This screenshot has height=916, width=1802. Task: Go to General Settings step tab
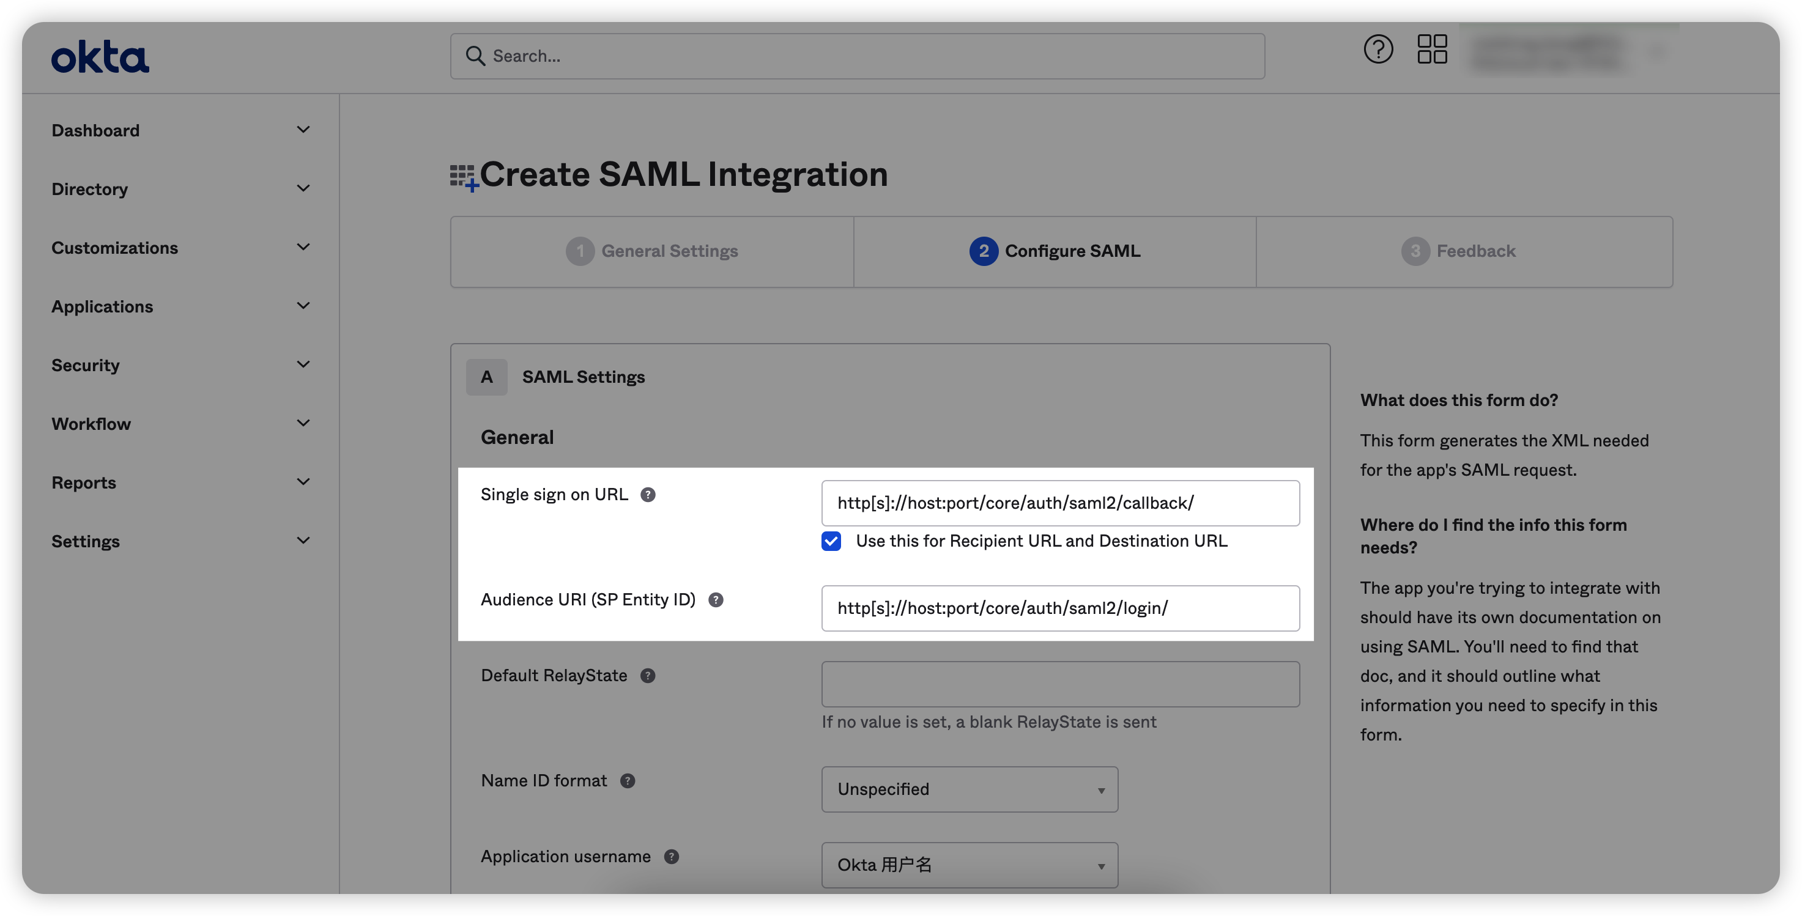tap(652, 251)
